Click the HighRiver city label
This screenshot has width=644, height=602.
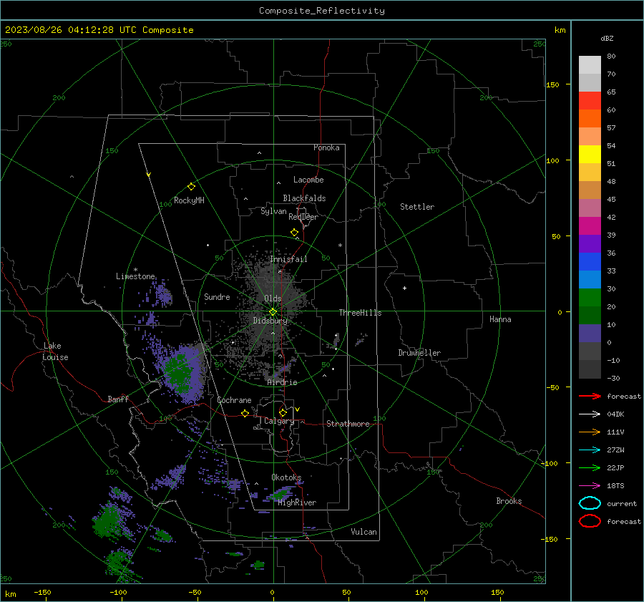click(297, 503)
